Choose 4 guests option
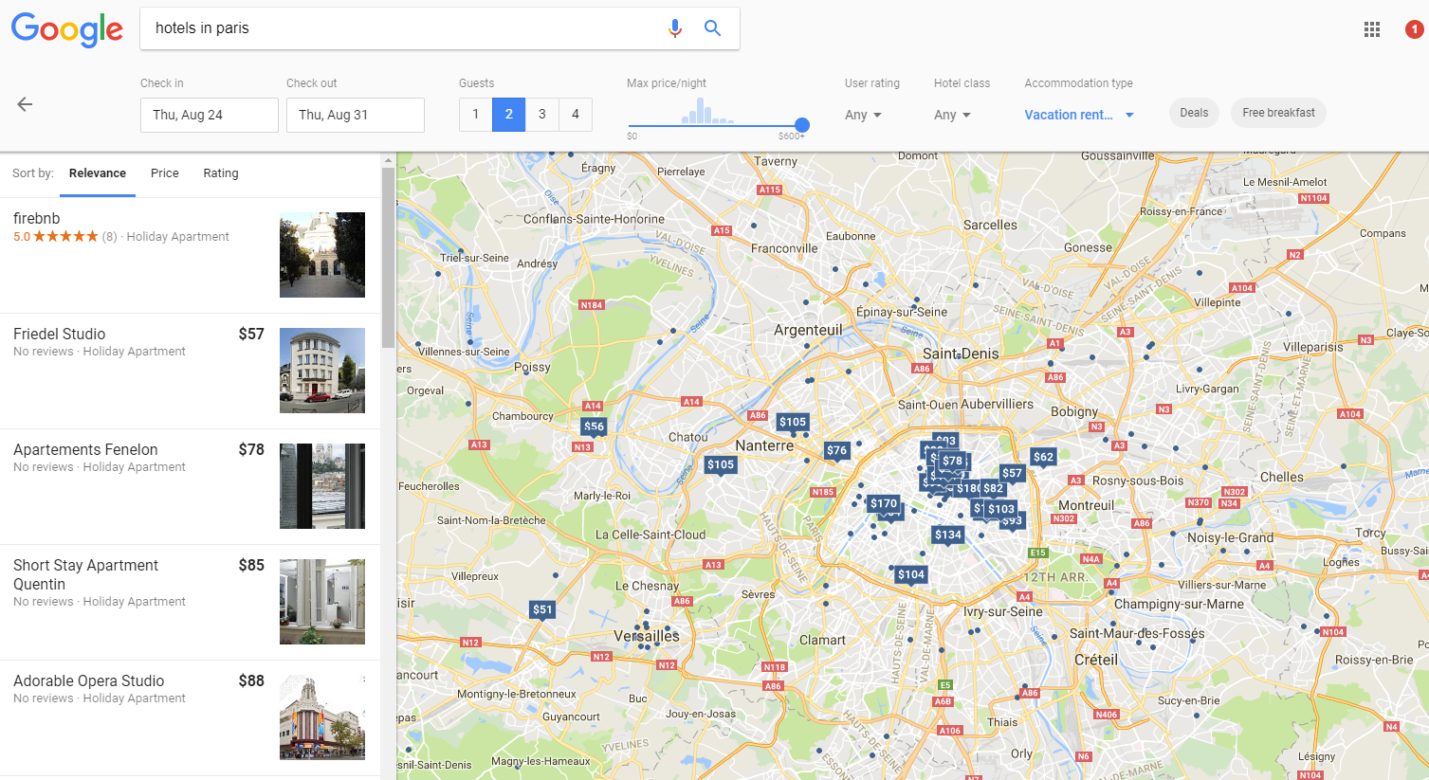 pyautogui.click(x=575, y=115)
